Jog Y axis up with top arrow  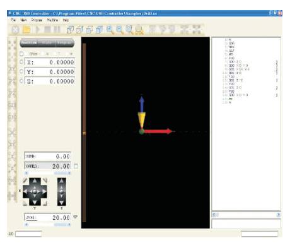(35, 181)
